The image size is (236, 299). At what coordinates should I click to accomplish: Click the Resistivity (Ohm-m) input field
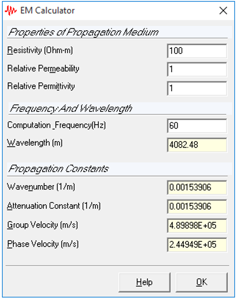(x=197, y=51)
